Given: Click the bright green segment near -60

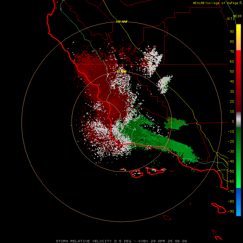Looking at the screenshot, I should click(x=238, y=181).
